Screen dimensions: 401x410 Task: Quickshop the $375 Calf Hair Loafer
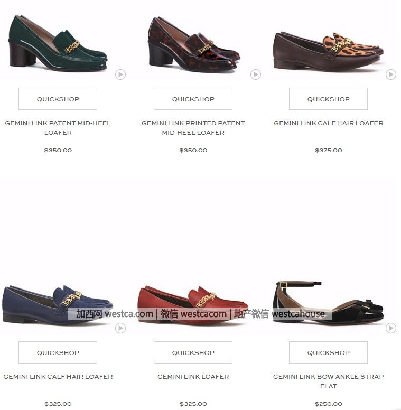328,99
